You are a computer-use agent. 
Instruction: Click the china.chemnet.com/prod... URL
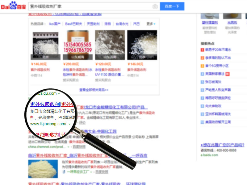pyautogui.click(x=47, y=147)
